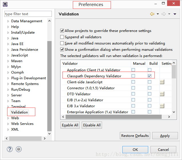Image resolution: width=182 pixels, height=160 pixels.
Task: Open the back history dropdown arrow
Action: tap(158, 14)
